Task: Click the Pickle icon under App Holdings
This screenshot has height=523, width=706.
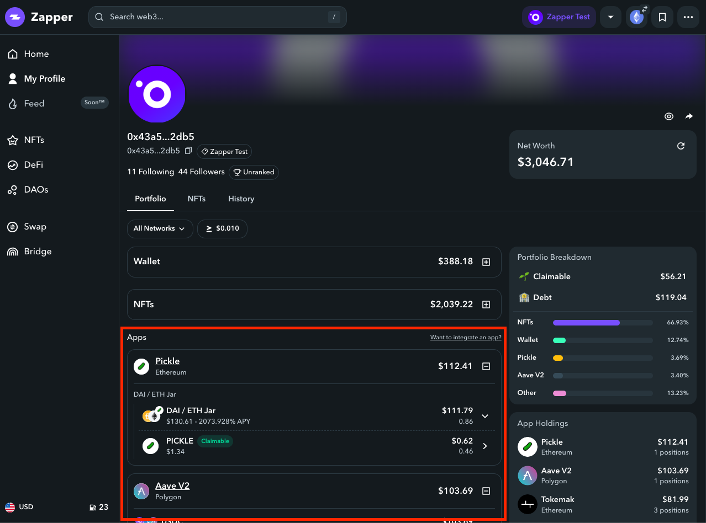Action: [528, 447]
